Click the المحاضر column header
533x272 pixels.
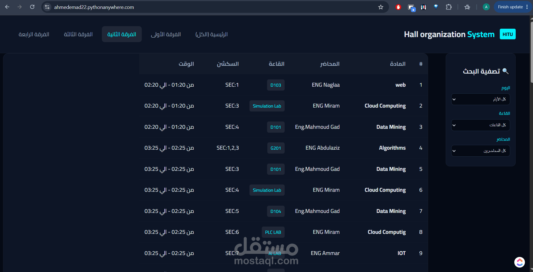point(330,64)
